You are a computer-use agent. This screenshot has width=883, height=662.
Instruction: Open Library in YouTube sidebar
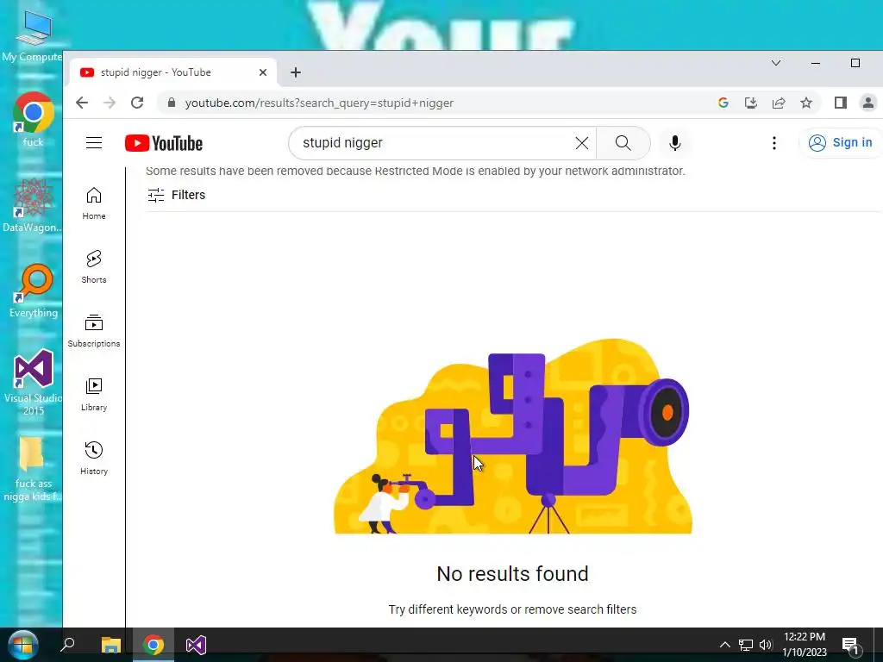(x=93, y=395)
